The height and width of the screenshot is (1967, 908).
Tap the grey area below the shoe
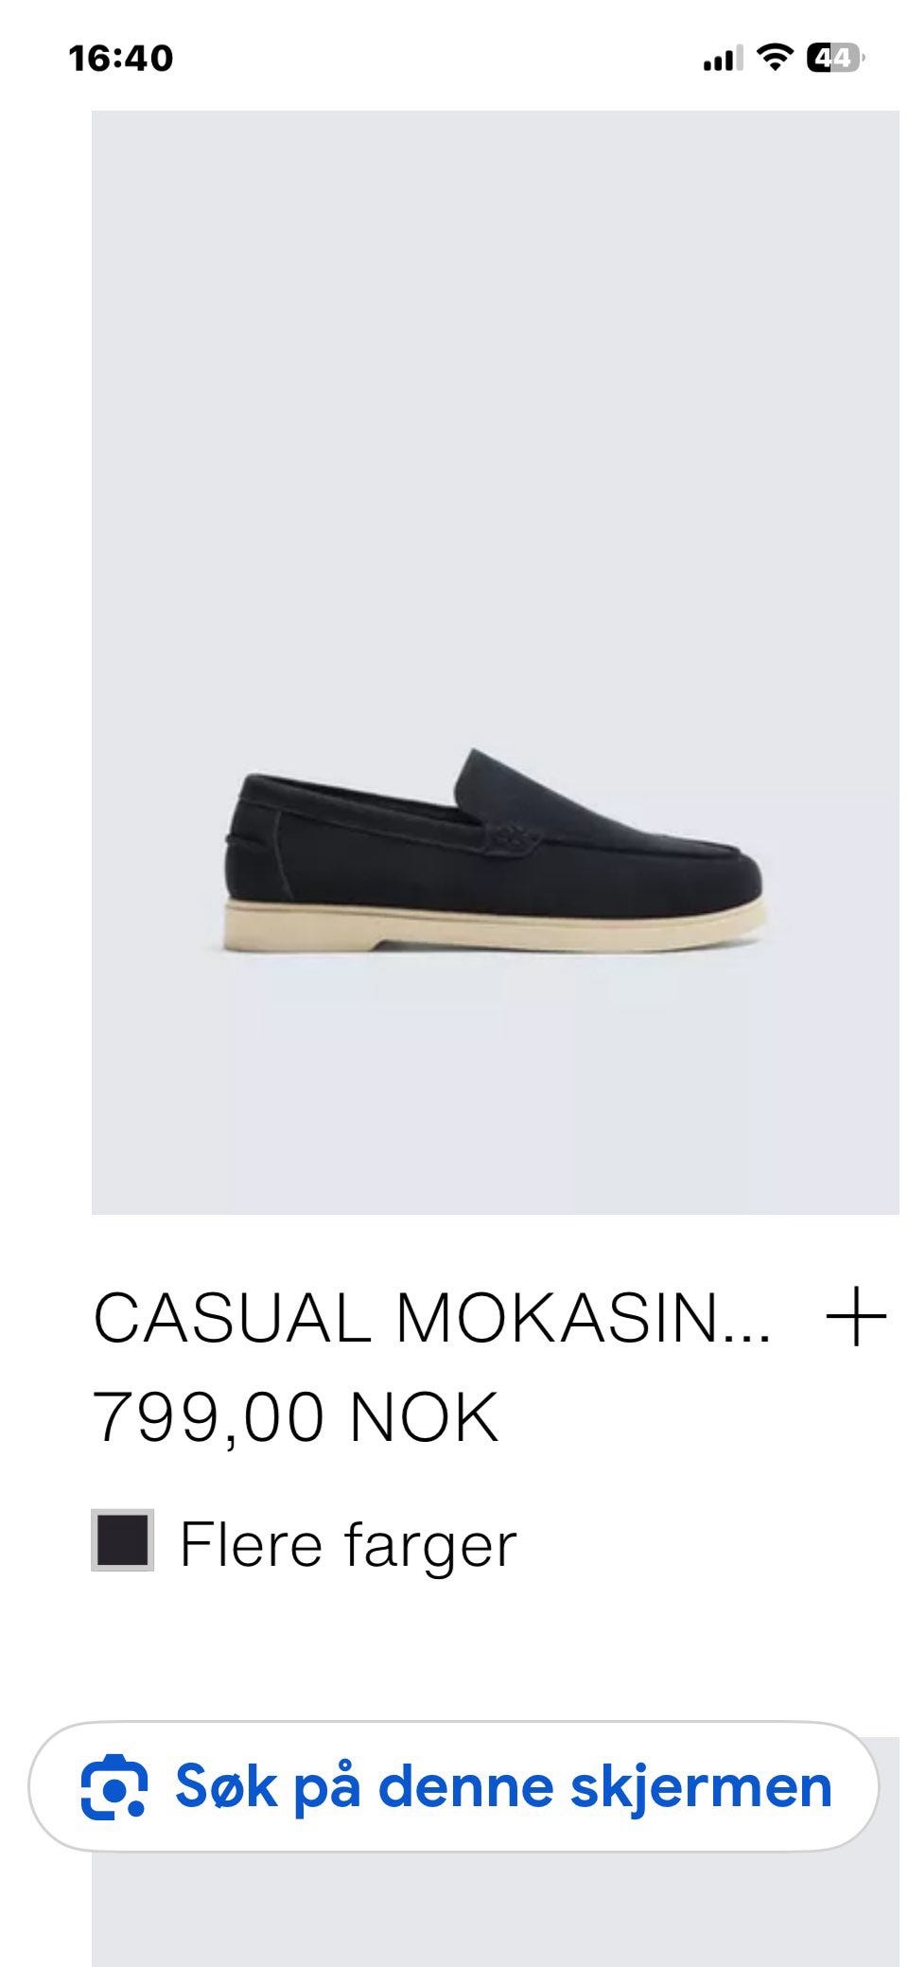click(495, 1088)
